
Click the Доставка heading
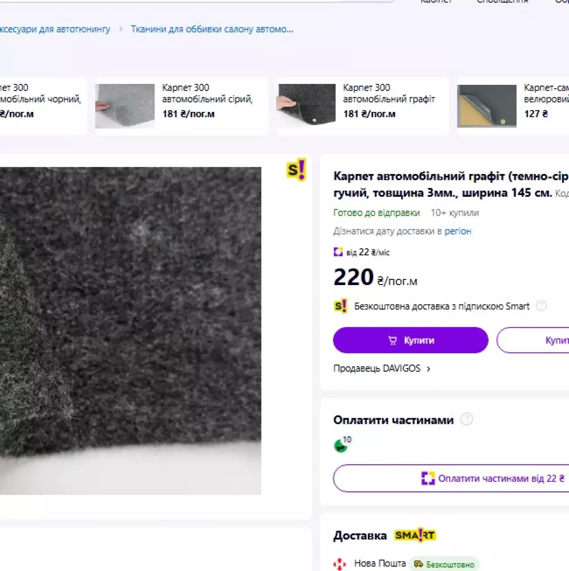coord(360,536)
